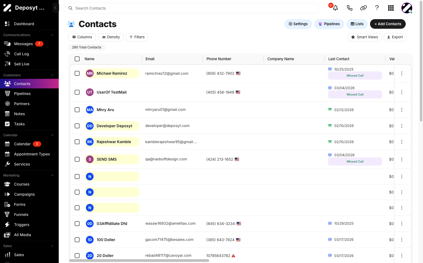Click the warning icon beside 10785643782
423x263 pixels.
[x=234, y=256]
